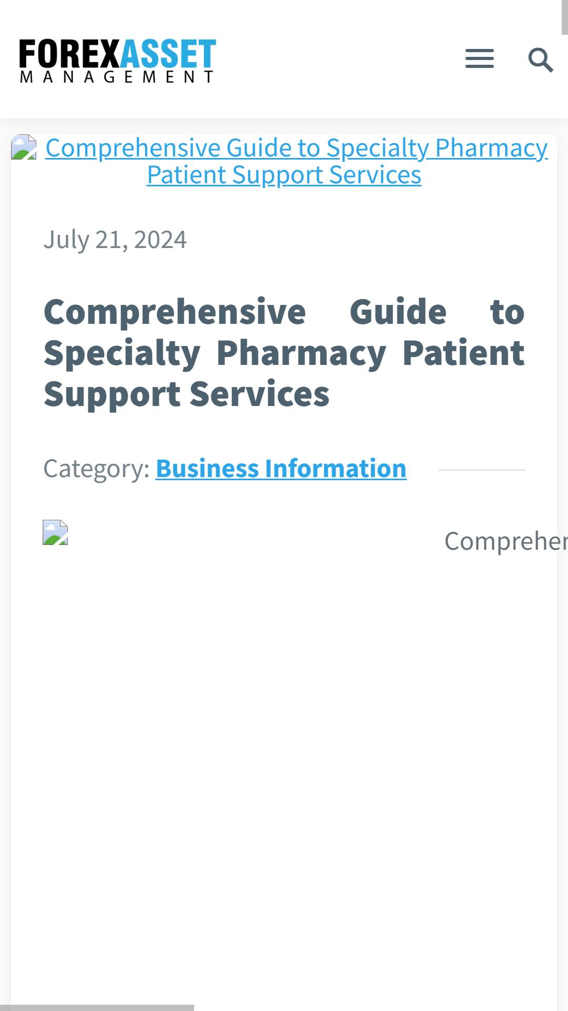Screen dimensions: 568x1011
Task: Open the hamburger navigation menu
Action: (x=479, y=59)
